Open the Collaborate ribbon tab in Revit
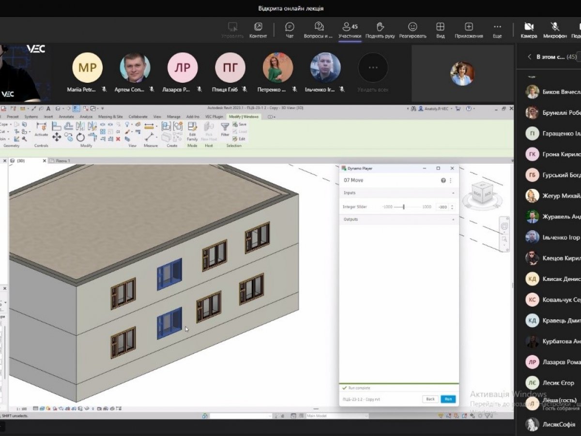 click(x=138, y=117)
